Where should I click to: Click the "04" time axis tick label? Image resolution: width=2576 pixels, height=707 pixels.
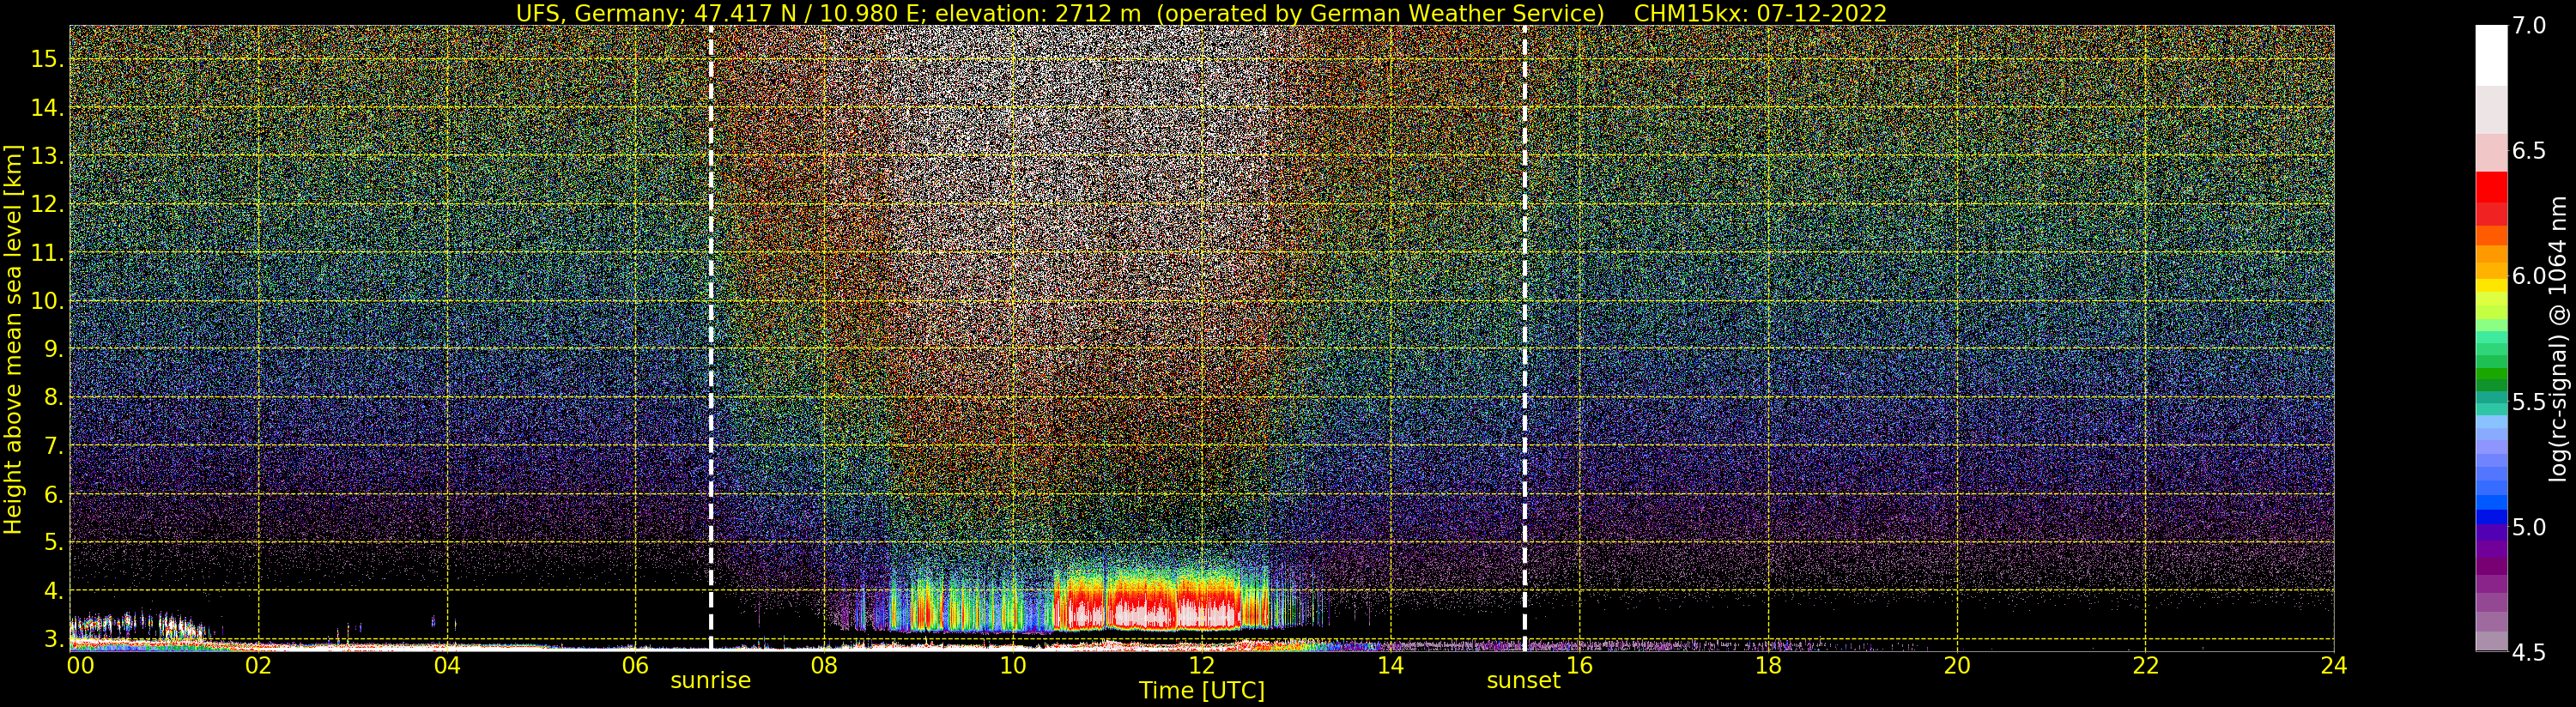coord(447,665)
